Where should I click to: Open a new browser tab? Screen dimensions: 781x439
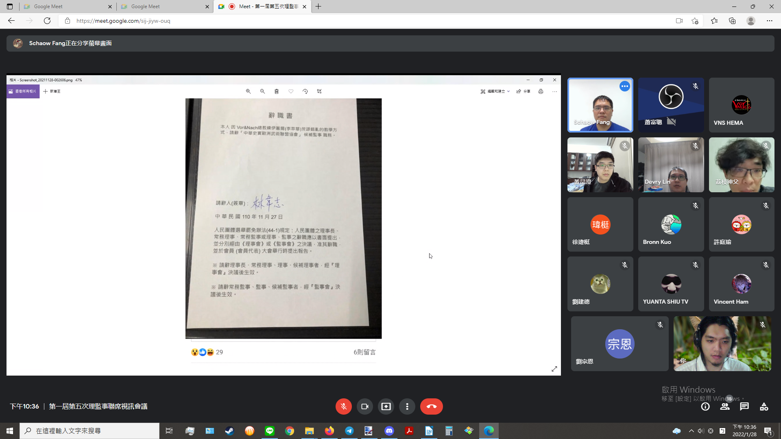[318, 7]
